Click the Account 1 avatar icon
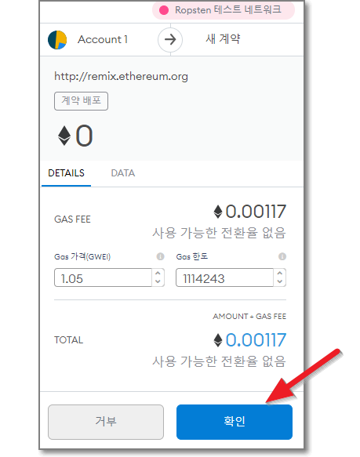Viewport: 360px width, 457px height. pyautogui.click(x=57, y=40)
